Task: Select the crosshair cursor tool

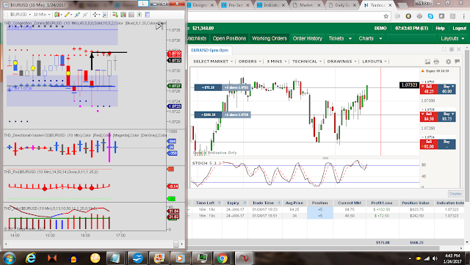Action: tap(95, 15)
